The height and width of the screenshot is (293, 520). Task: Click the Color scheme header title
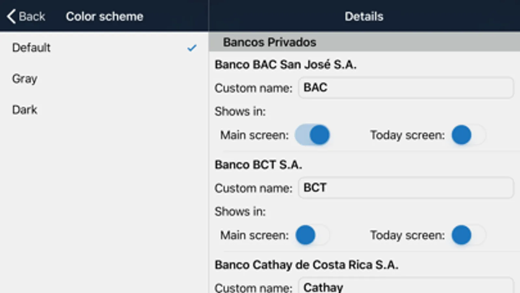(x=104, y=16)
